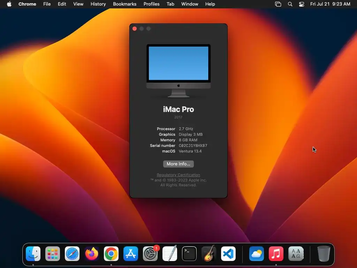Image resolution: width=357 pixels, height=268 pixels.
Task: Open System Settings with notification badge
Action: click(x=151, y=254)
